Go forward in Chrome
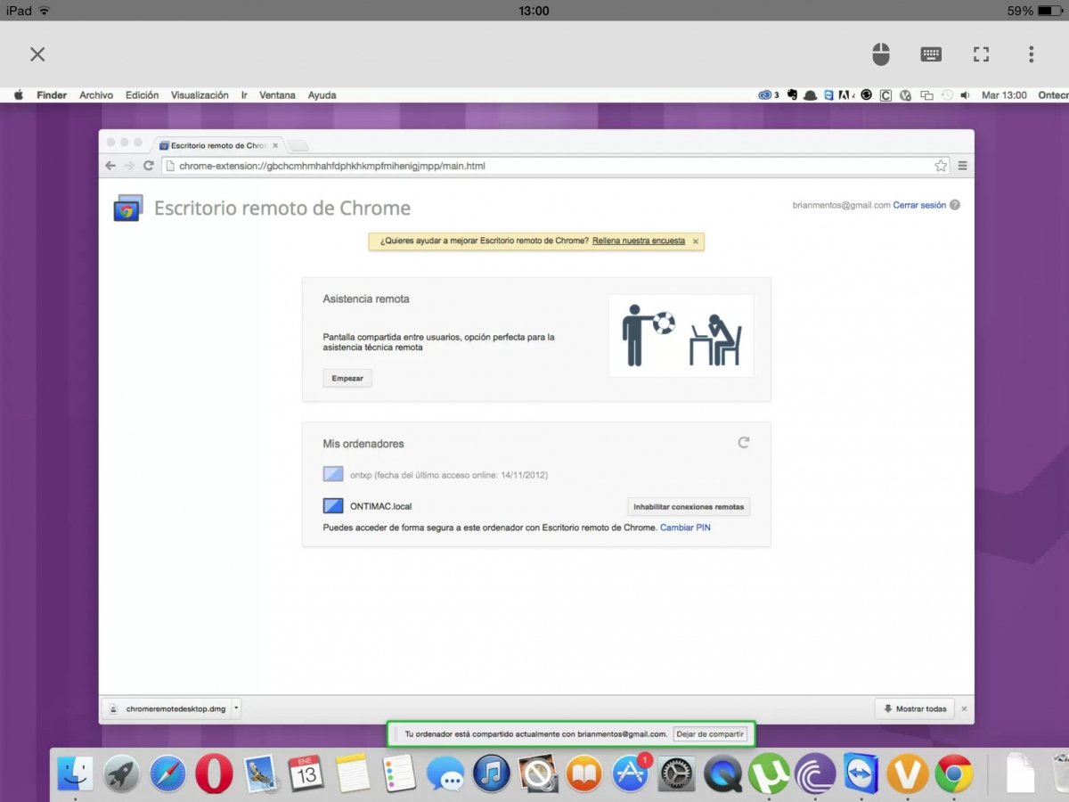This screenshot has width=1069, height=802. coord(129,166)
